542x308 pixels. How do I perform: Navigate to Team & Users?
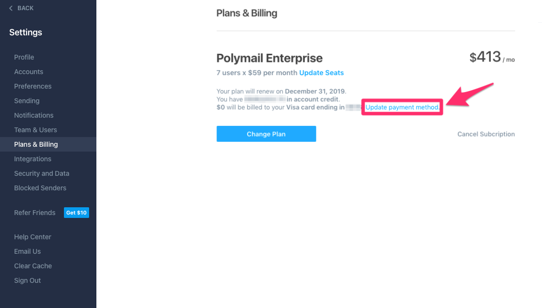(x=35, y=130)
